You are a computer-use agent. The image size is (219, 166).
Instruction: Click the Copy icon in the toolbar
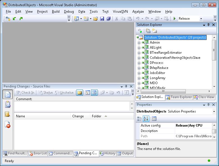[123, 19]
